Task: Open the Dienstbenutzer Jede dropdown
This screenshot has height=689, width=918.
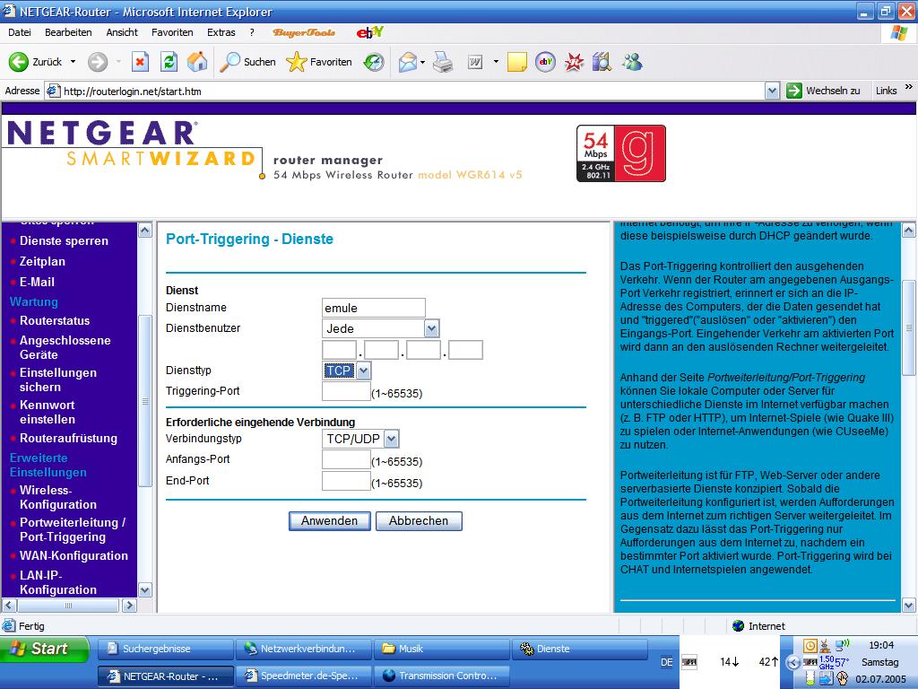Action: tap(380, 328)
